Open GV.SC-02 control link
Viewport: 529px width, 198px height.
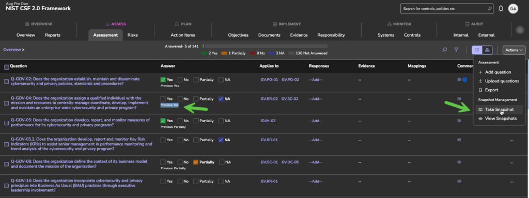click(x=290, y=99)
